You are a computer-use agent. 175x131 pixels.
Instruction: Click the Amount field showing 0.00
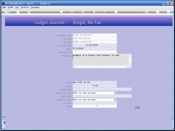pos(95,86)
